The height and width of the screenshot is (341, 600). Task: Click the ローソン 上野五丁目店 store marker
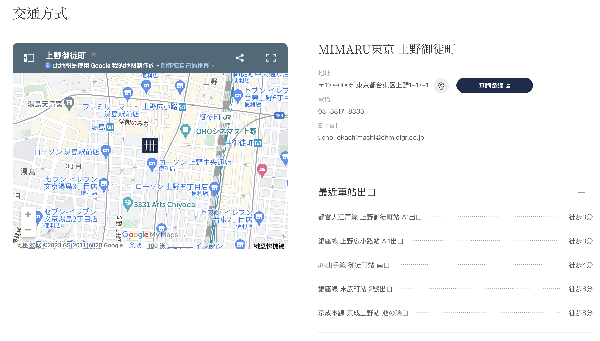click(x=215, y=189)
